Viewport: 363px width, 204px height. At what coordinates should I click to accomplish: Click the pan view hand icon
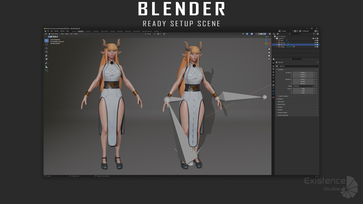coord(269,53)
